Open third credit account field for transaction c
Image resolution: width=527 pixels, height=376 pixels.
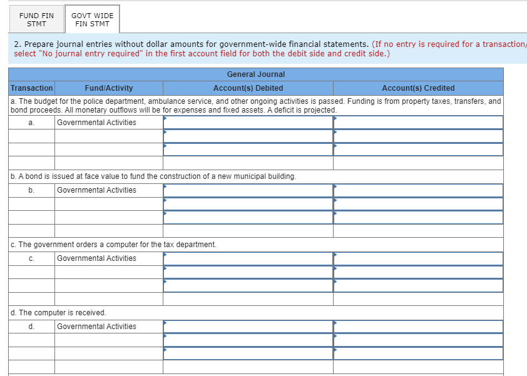point(418,286)
